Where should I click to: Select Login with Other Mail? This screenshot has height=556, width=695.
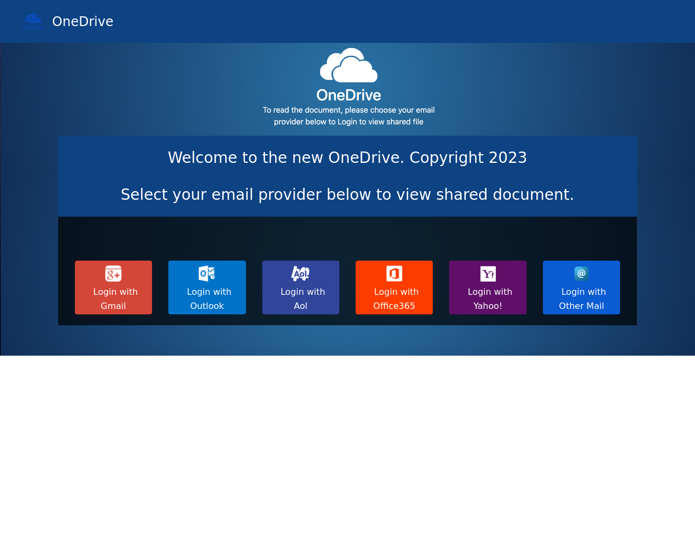(582, 287)
